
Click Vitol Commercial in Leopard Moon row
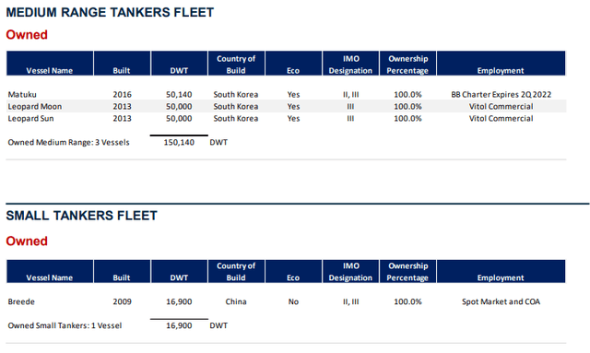pos(501,107)
